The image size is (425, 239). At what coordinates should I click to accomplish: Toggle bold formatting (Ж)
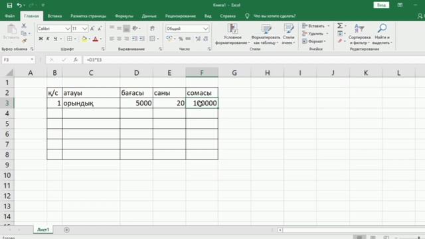click(x=41, y=39)
